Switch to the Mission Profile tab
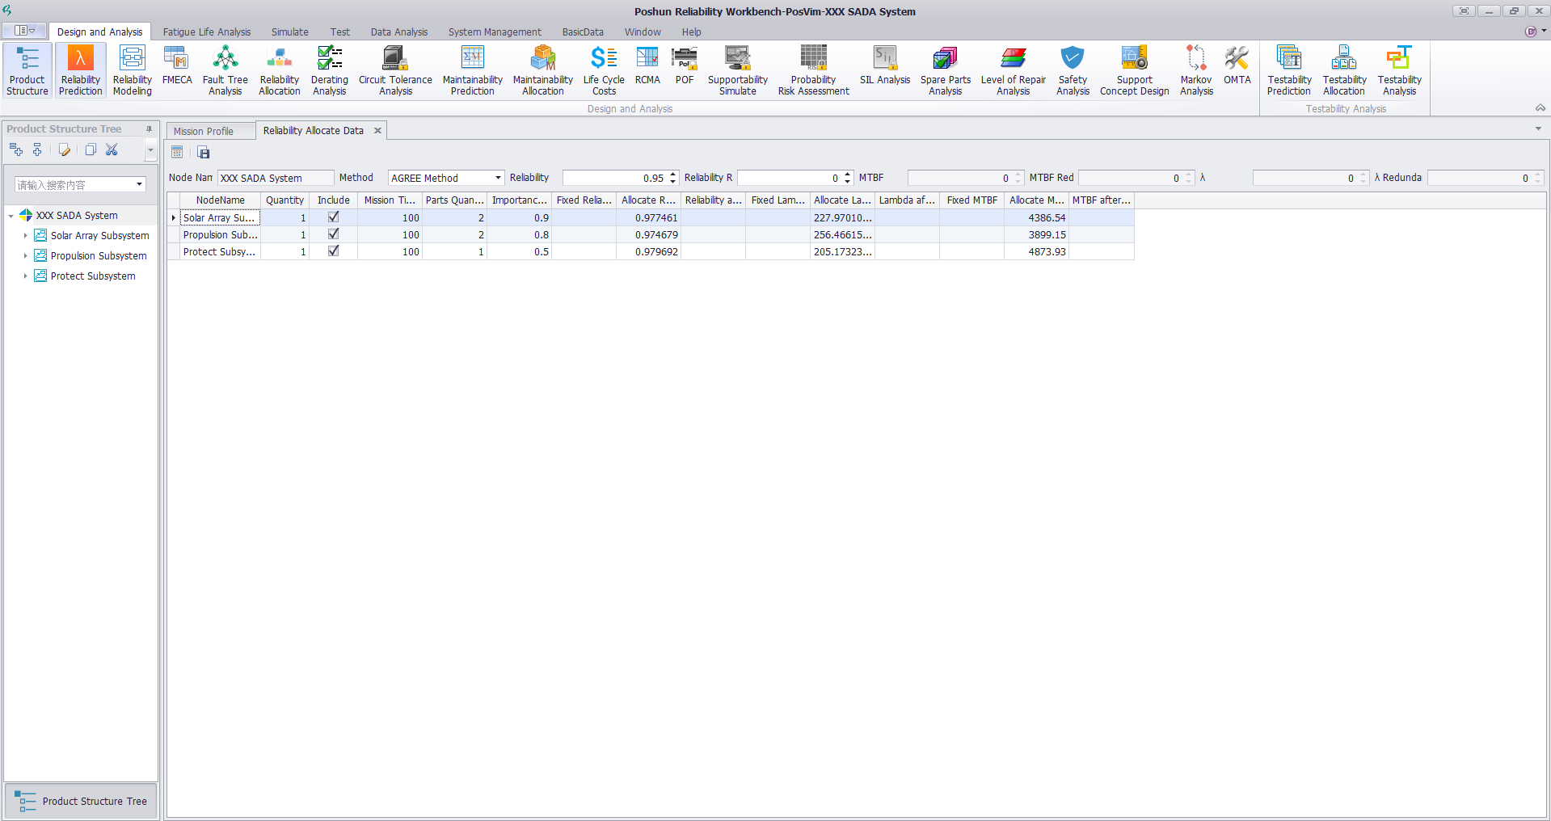Image resolution: width=1551 pixels, height=821 pixels. 204,131
